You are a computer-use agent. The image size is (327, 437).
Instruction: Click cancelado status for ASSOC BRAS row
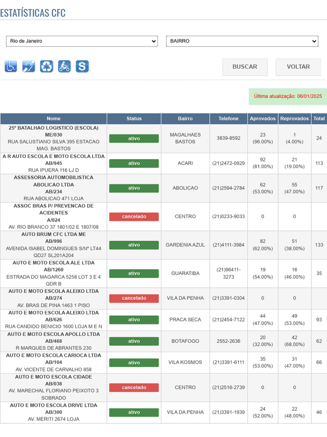pos(134,216)
